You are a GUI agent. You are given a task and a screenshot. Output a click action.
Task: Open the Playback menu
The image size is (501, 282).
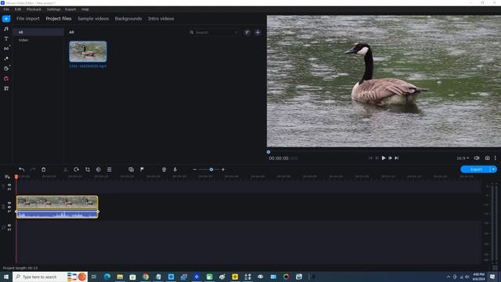click(x=34, y=9)
